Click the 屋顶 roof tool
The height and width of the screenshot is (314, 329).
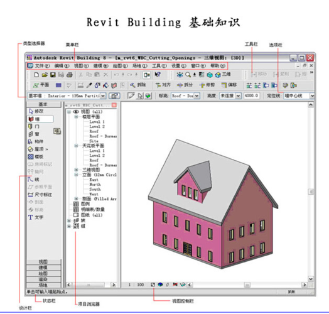coord(38,149)
